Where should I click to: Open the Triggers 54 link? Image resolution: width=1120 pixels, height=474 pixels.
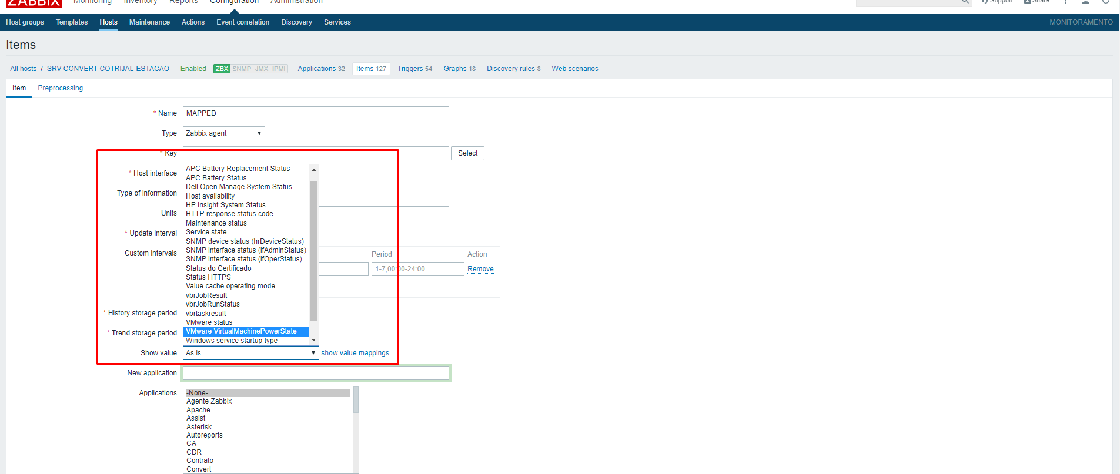pyautogui.click(x=414, y=69)
